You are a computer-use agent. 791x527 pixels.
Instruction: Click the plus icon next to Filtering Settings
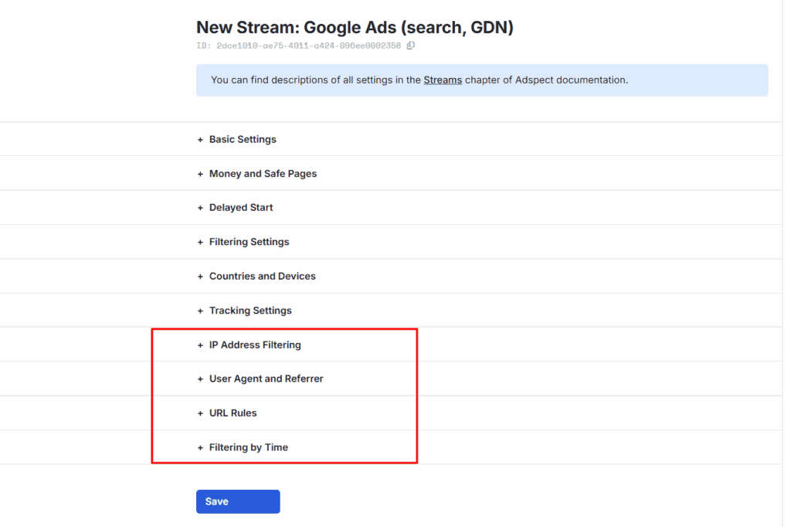[x=200, y=242]
